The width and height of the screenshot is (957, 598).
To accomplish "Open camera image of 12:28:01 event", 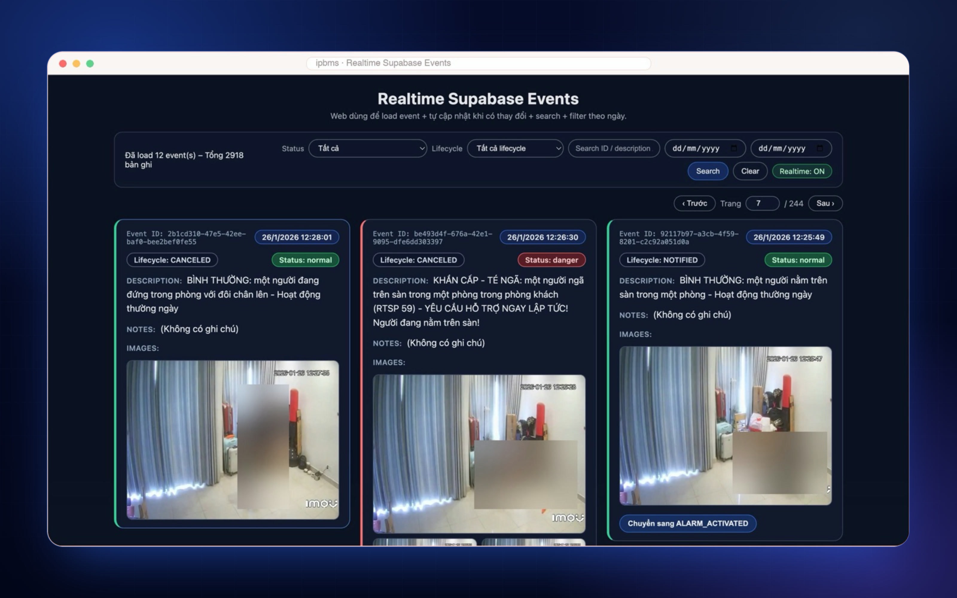I will pos(233,440).
